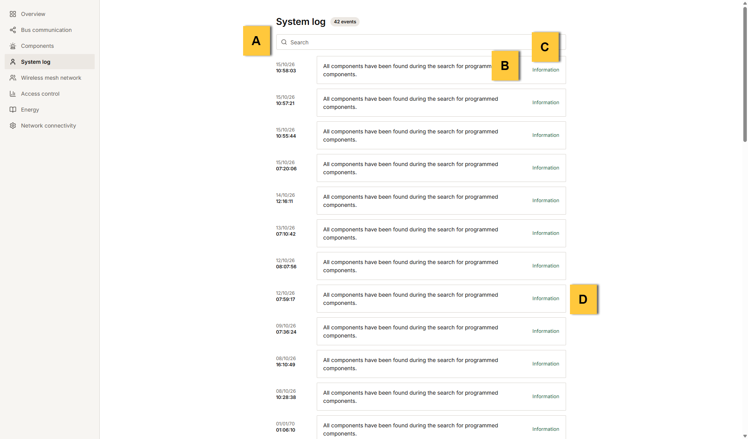This screenshot has width=748, height=439.
Task: Click the magnifier icon in search box
Action: click(284, 42)
